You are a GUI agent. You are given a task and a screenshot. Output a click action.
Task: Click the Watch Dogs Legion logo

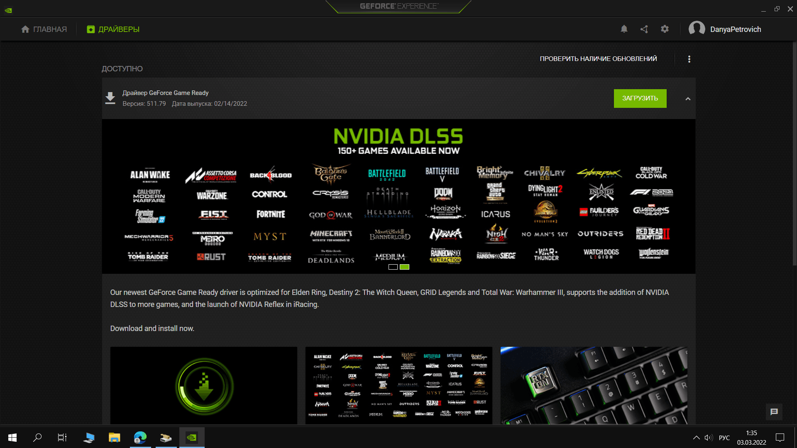601,254
